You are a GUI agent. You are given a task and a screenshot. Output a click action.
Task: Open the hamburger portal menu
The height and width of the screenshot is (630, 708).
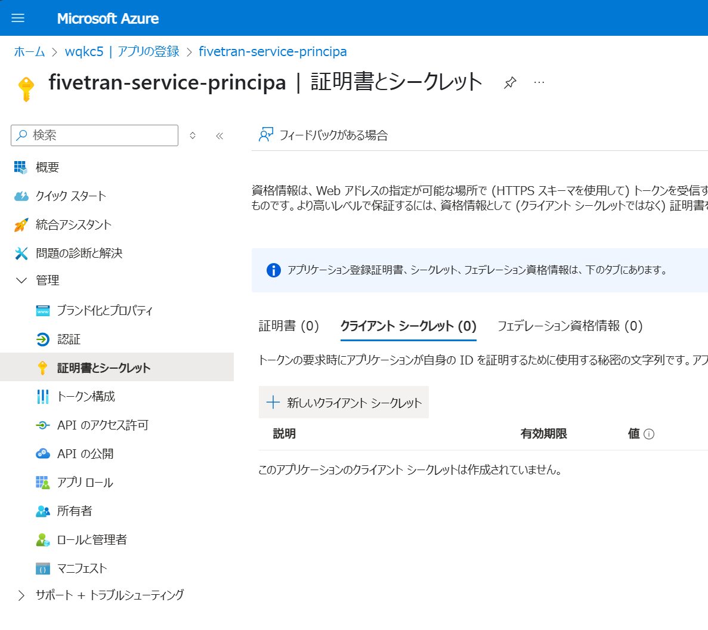pyautogui.click(x=18, y=18)
